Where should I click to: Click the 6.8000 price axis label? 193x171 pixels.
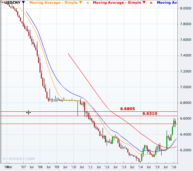(x=185, y=103)
